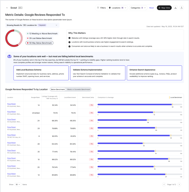Select Meets or Exceeds Benchmark toggle
Image resolution: width=189 pixels, height=192 pixels.
pyautogui.click(x=78, y=89)
